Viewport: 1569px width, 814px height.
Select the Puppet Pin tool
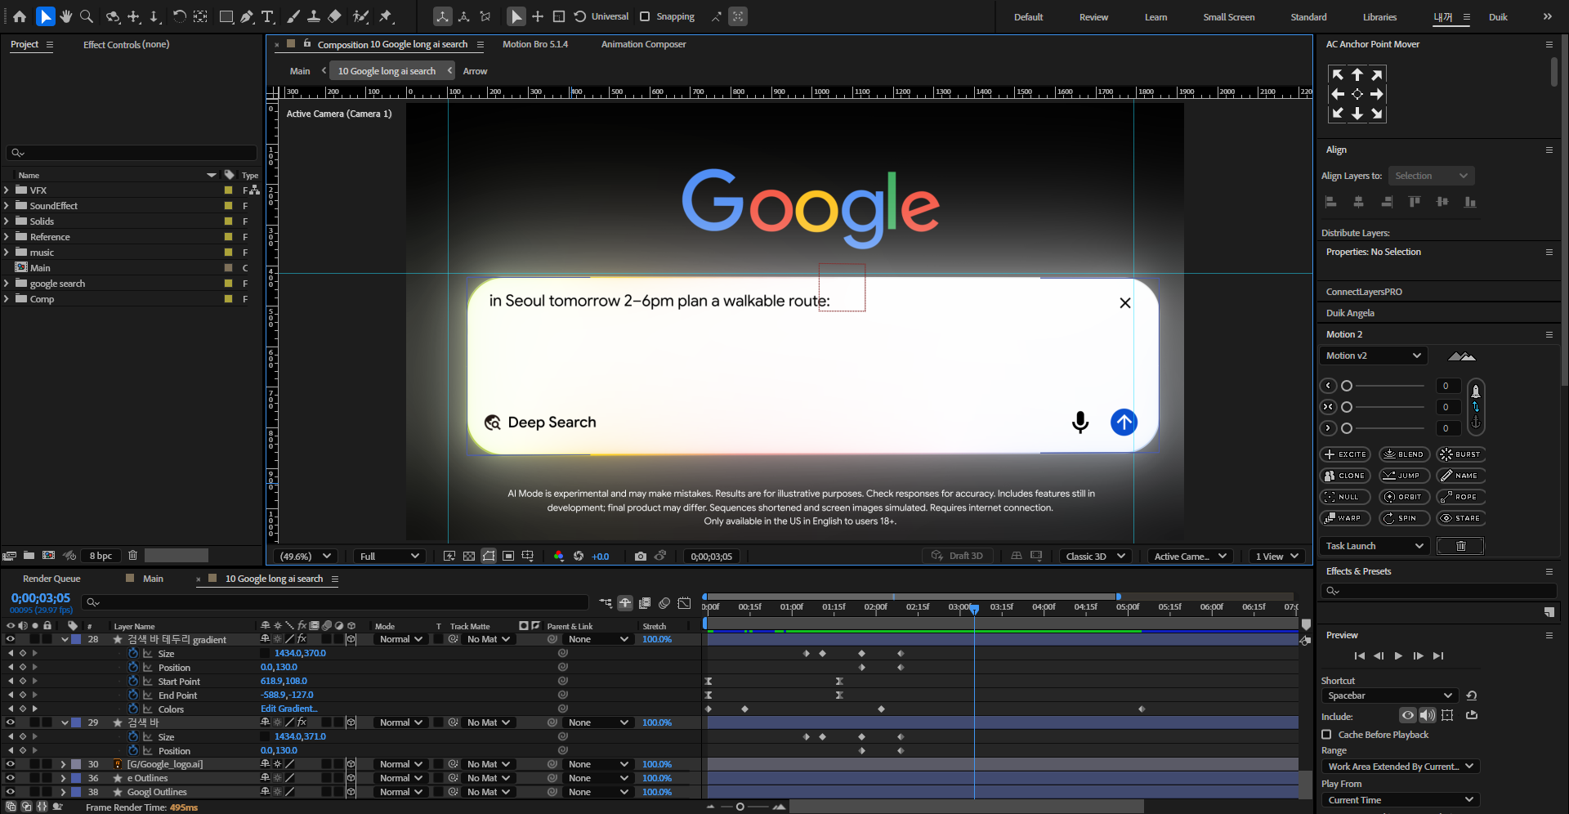[x=386, y=16]
